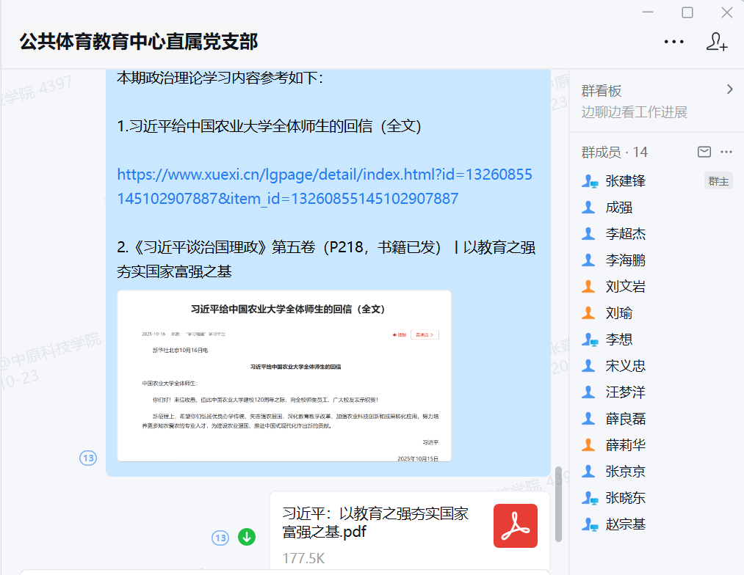The image size is (744, 575).
Task: Select member 薛莉华 in member list
Action: 626,445
